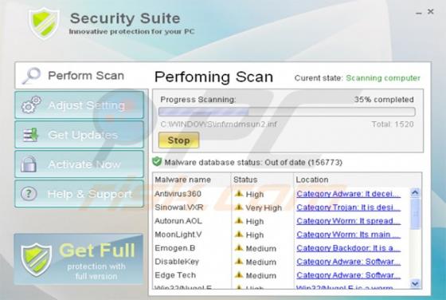Click the padlock icon for Activate Now
This screenshot has height=300, width=446.
tap(29, 164)
